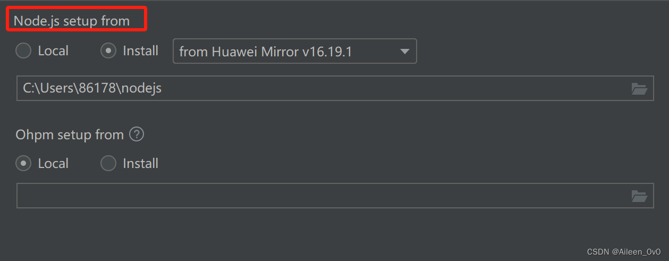
Task: Select Install radio for Node.js setup
Action: point(108,51)
